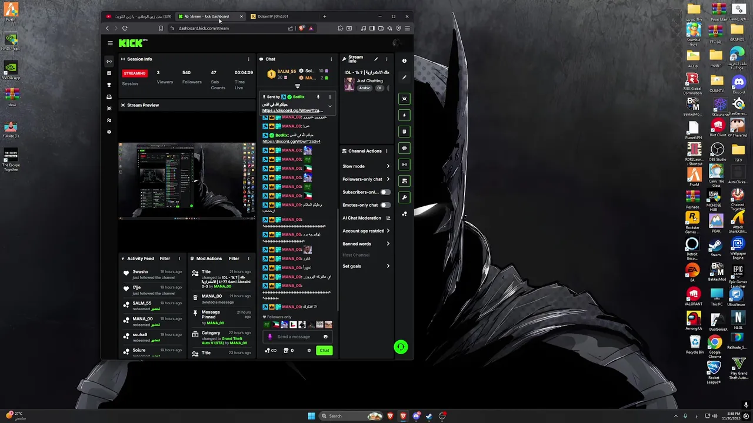
Task: Click Filter in Mod Actions header
Action: (234, 258)
